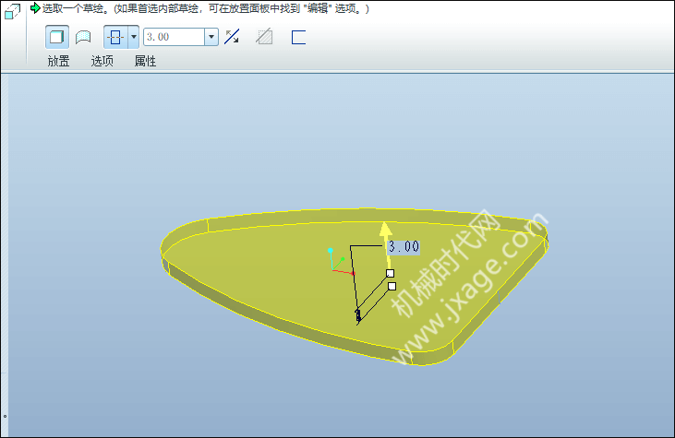This screenshot has width=675, height=438.
Task: Select the extrude as surface toggle
Action: tap(83, 37)
